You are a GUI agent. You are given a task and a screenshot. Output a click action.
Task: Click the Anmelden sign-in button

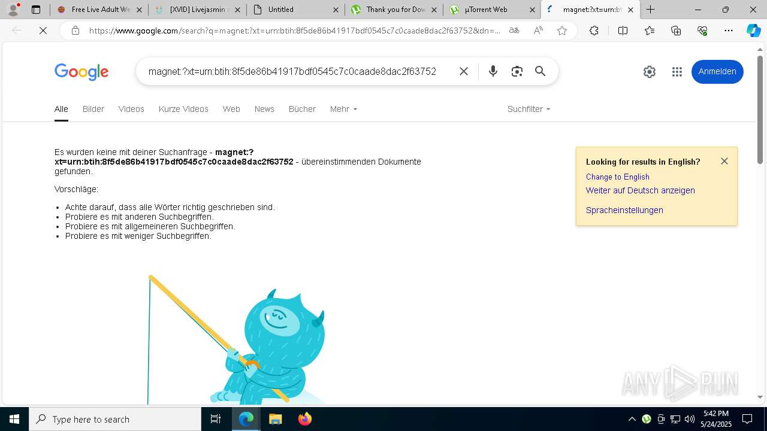click(717, 72)
